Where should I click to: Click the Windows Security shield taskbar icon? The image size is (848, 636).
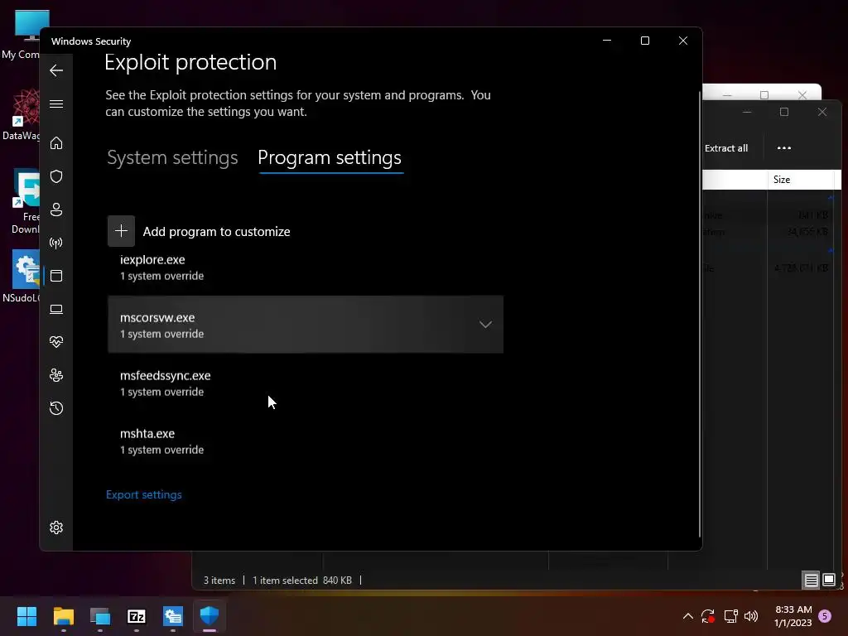[210, 616]
